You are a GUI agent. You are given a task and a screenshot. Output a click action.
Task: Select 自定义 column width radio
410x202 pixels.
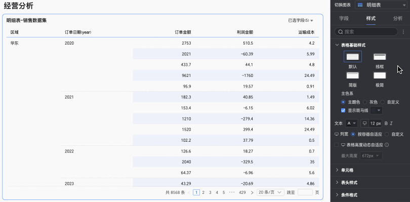coord(387,134)
